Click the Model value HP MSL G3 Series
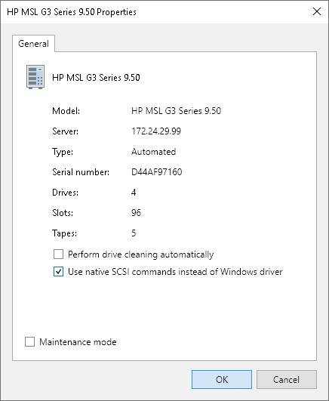 176,111
